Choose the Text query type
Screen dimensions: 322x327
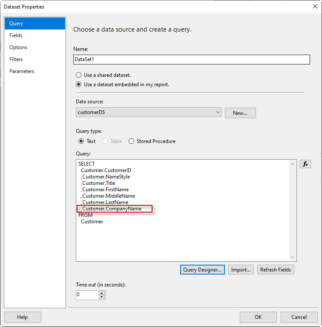[x=81, y=141]
